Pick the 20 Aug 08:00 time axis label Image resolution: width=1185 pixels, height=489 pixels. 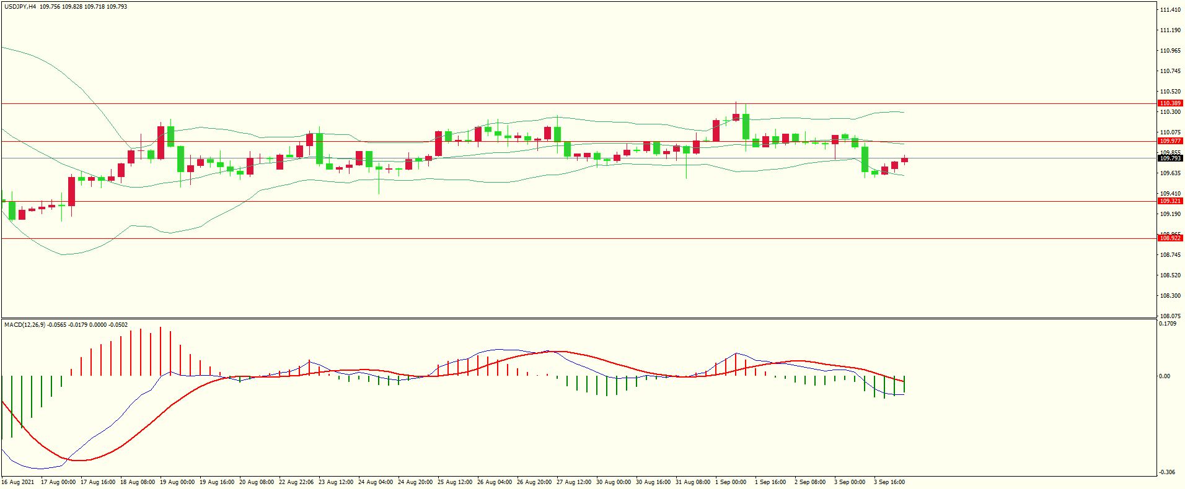pos(256,482)
